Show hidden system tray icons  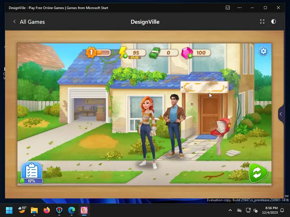[230, 210]
